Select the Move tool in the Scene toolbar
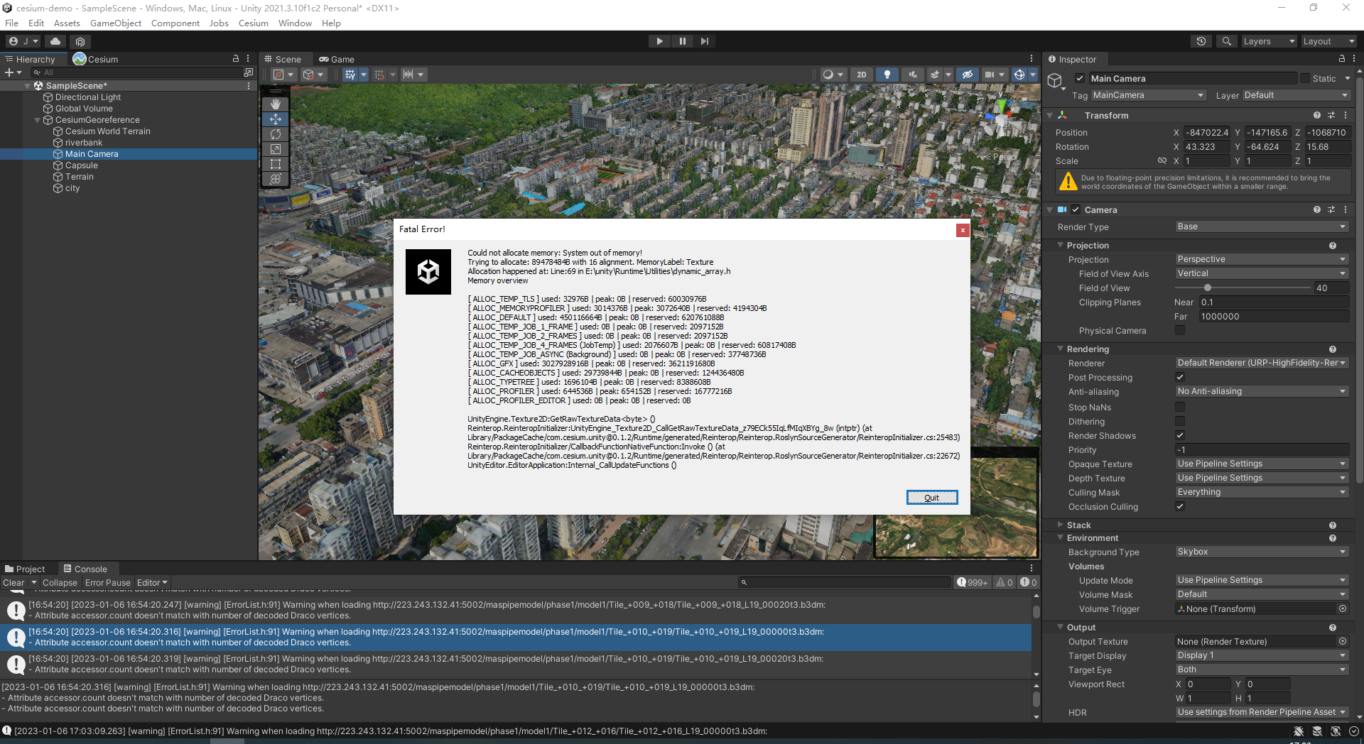 coord(276,119)
